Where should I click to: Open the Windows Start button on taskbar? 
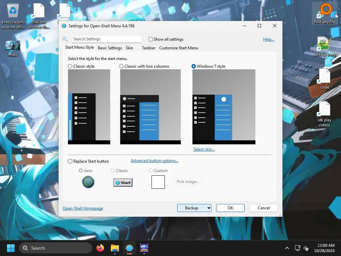pos(11,248)
